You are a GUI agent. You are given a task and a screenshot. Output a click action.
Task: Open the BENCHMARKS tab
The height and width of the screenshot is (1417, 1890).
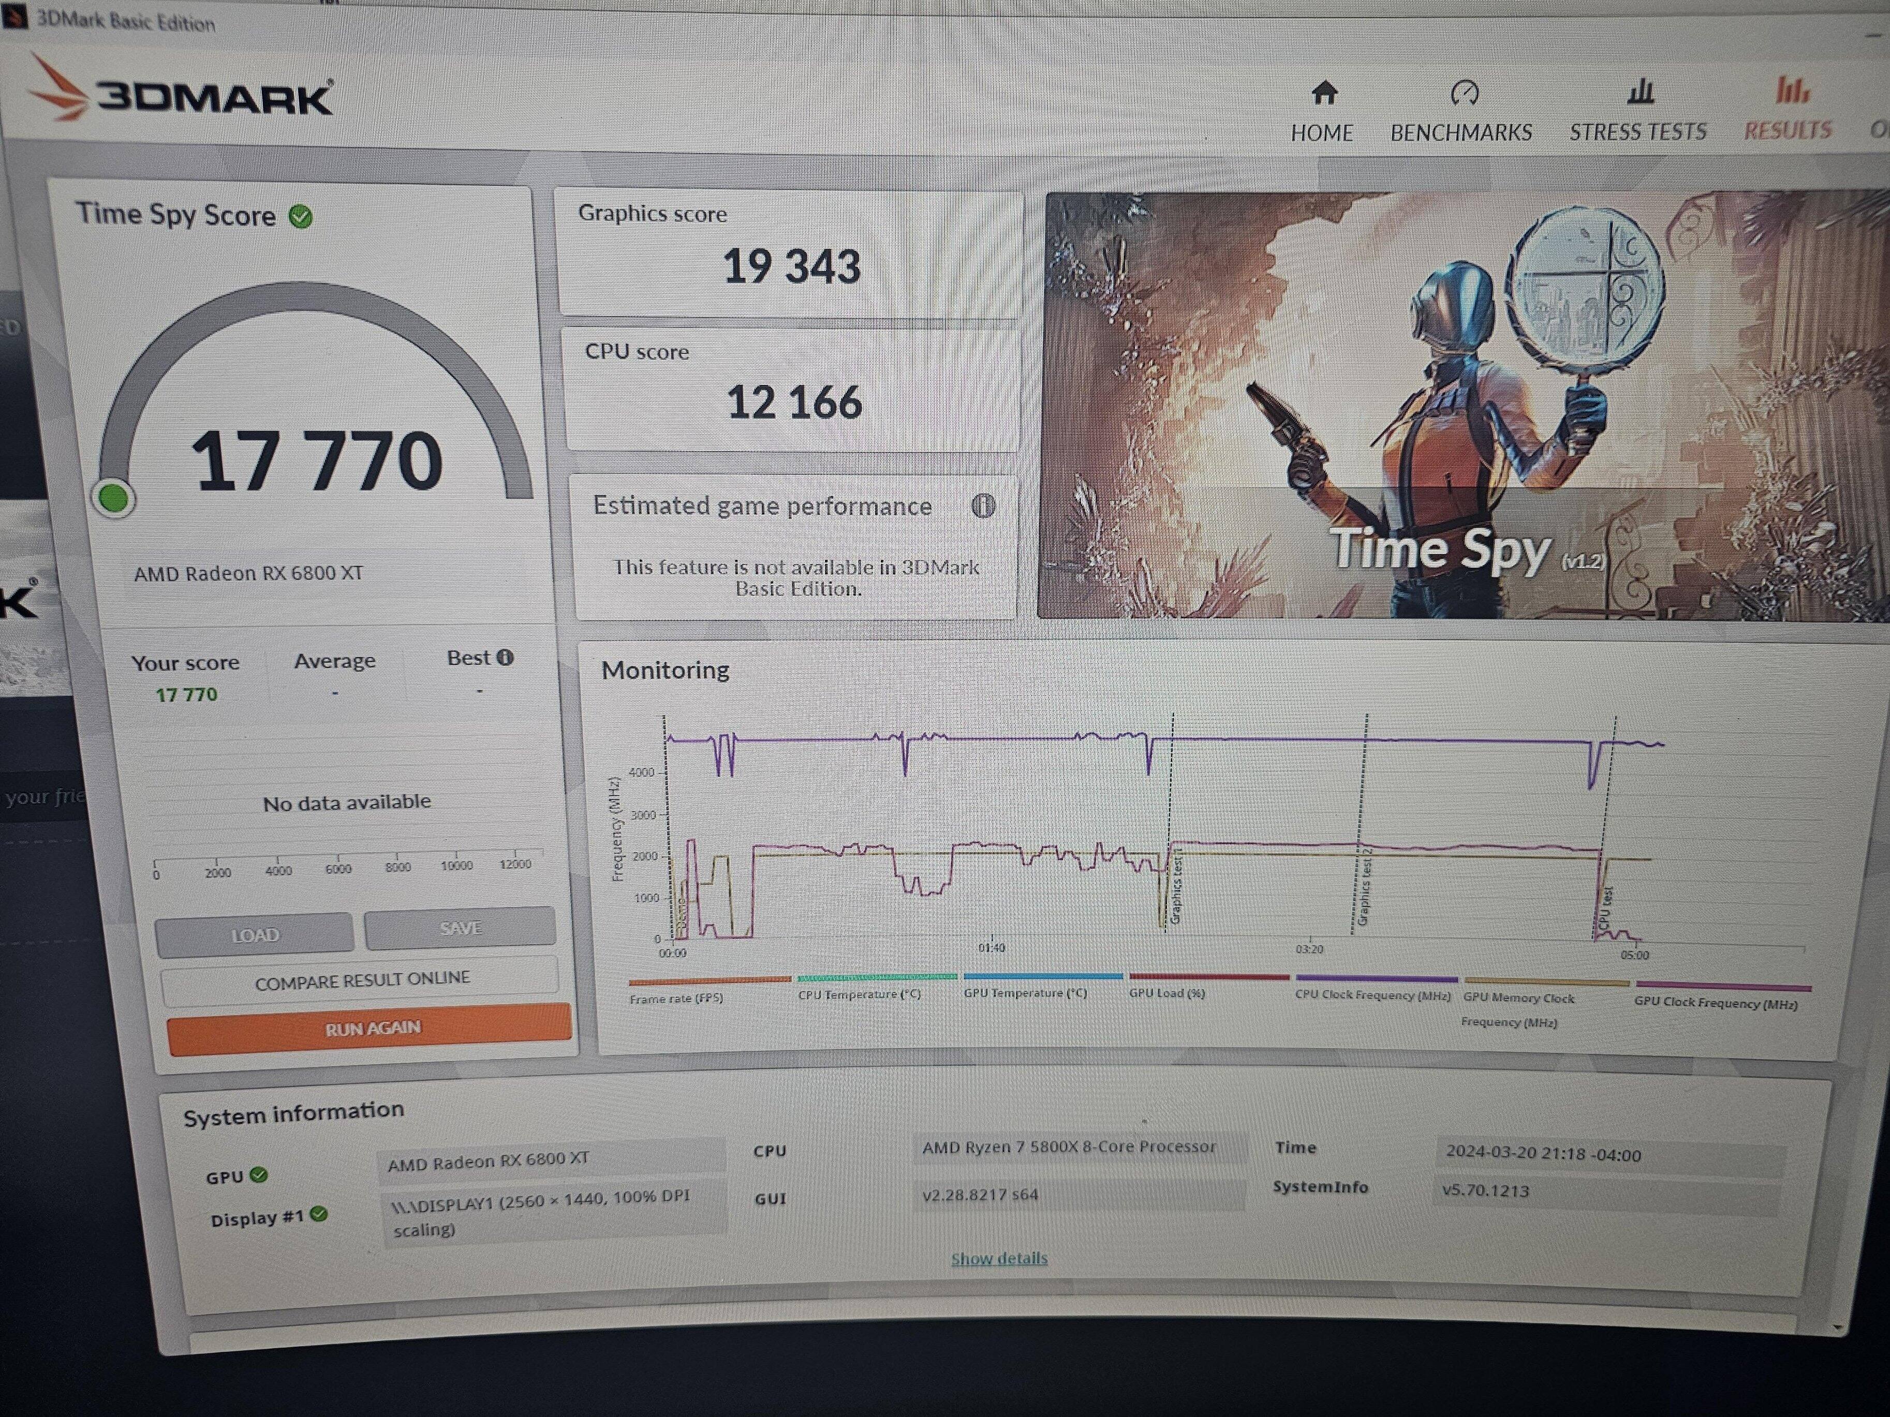click(x=1461, y=132)
